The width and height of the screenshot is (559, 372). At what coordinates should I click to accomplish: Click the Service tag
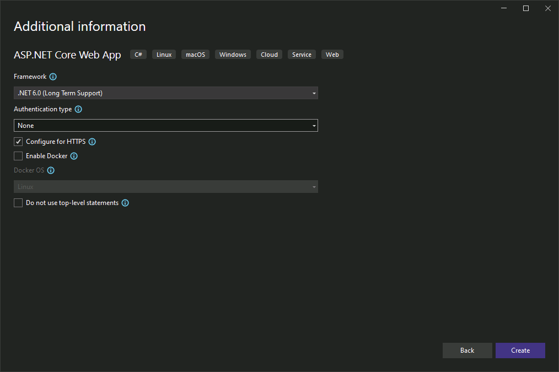(x=302, y=55)
